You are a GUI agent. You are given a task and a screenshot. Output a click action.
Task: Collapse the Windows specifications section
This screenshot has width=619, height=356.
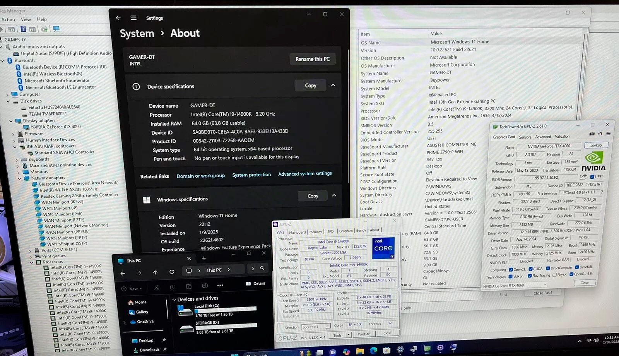pyautogui.click(x=334, y=195)
